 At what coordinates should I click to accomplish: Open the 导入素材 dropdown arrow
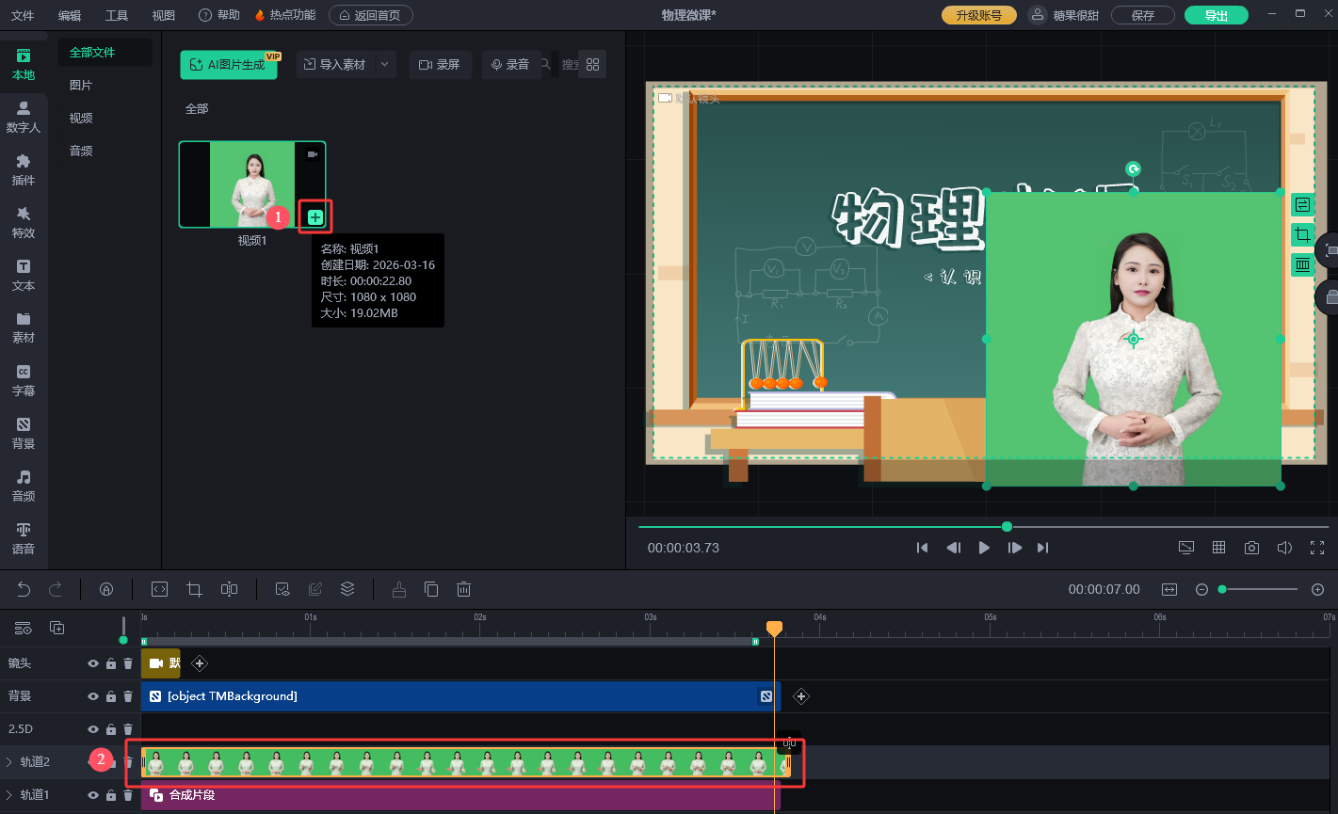(x=384, y=65)
